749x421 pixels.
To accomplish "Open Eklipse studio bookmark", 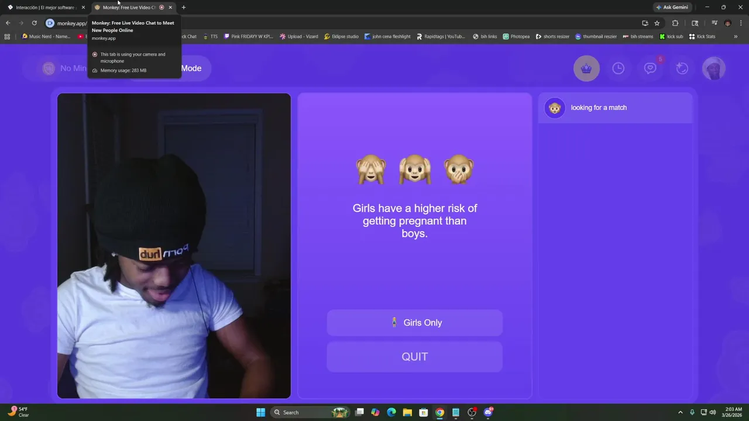I will 341,36.
